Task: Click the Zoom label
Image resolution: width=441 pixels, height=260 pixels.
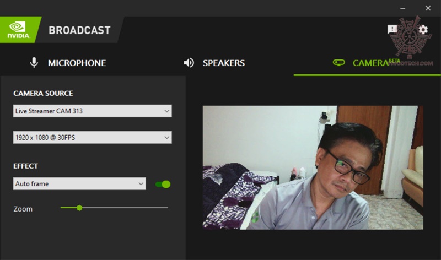Action: [x=23, y=209]
